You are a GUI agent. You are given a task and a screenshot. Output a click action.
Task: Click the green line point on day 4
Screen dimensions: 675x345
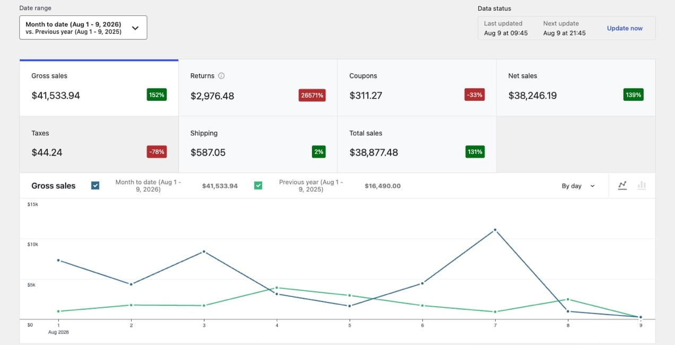[x=276, y=288]
